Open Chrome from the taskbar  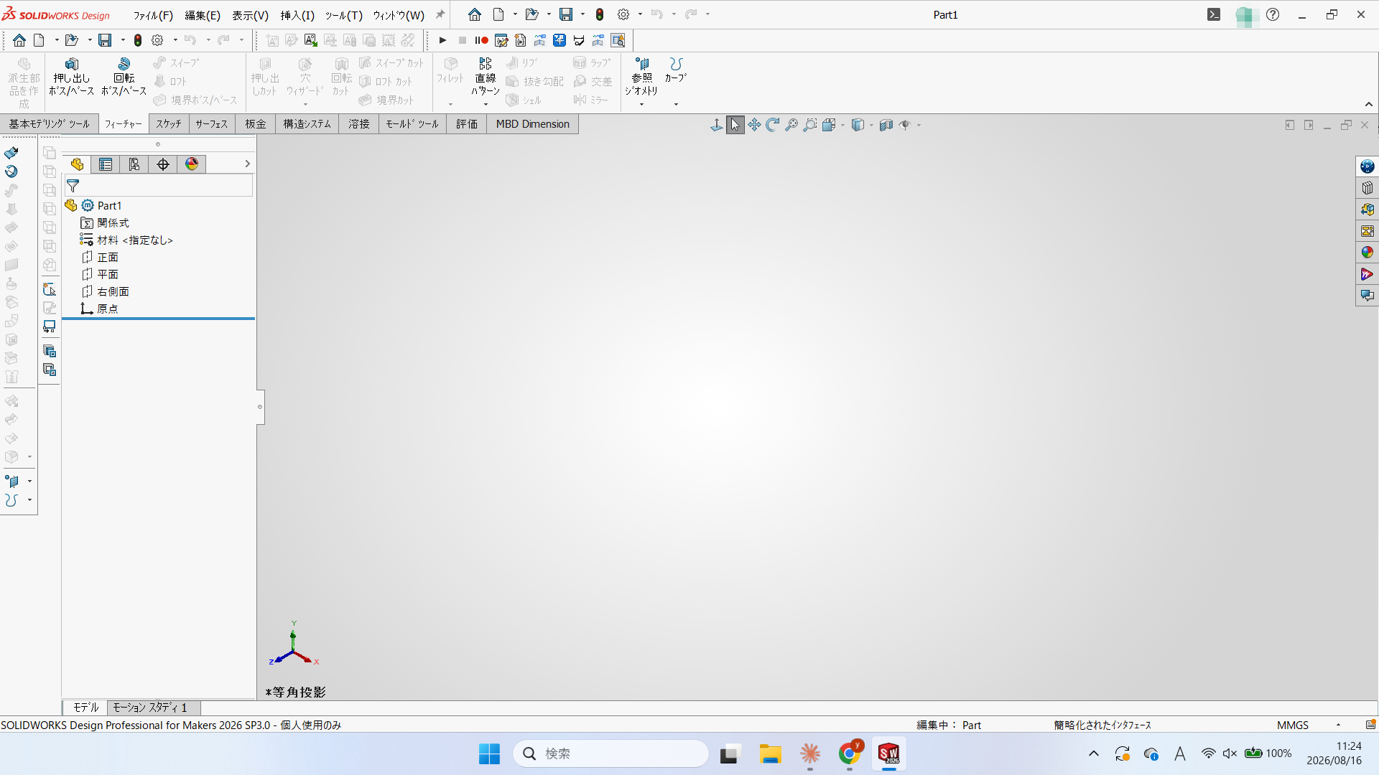[x=849, y=753]
